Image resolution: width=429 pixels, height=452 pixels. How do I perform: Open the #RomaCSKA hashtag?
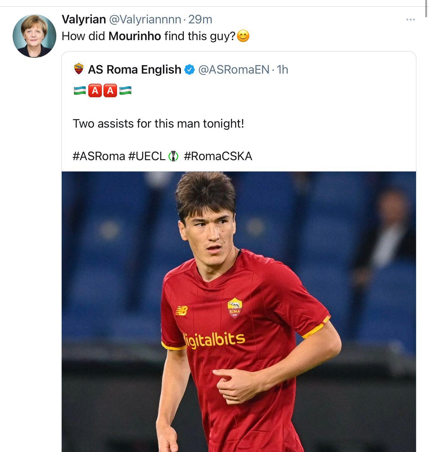(218, 156)
